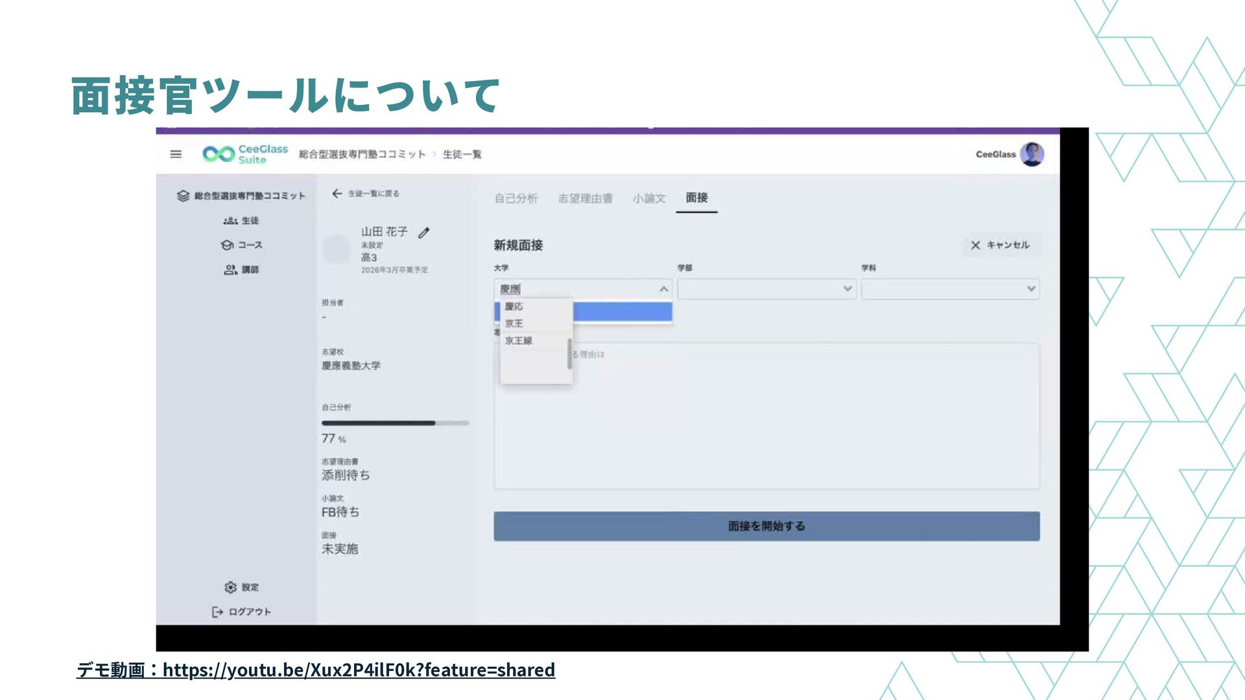Switch to the 志望理由書 tab

coord(585,198)
